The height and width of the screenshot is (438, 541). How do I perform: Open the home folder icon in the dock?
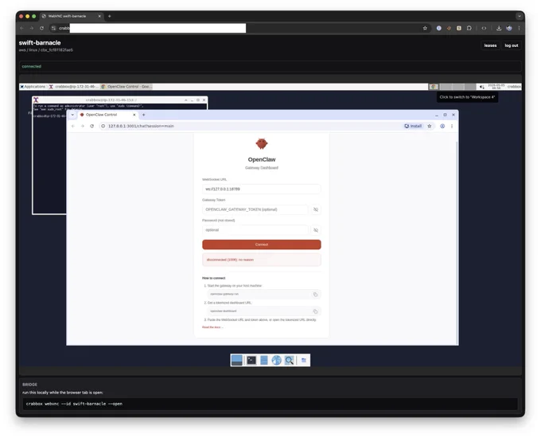[304, 360]
